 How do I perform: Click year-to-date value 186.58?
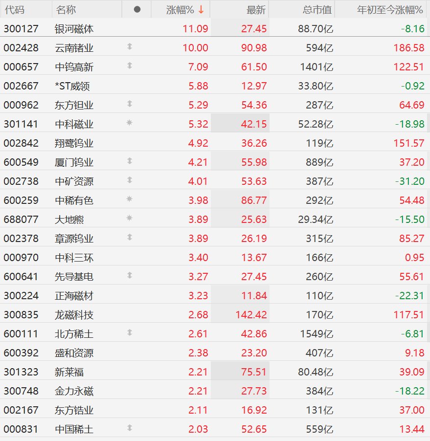pos(409,48)
